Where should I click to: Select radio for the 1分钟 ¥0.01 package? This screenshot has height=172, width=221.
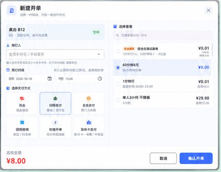pos(118,84)
